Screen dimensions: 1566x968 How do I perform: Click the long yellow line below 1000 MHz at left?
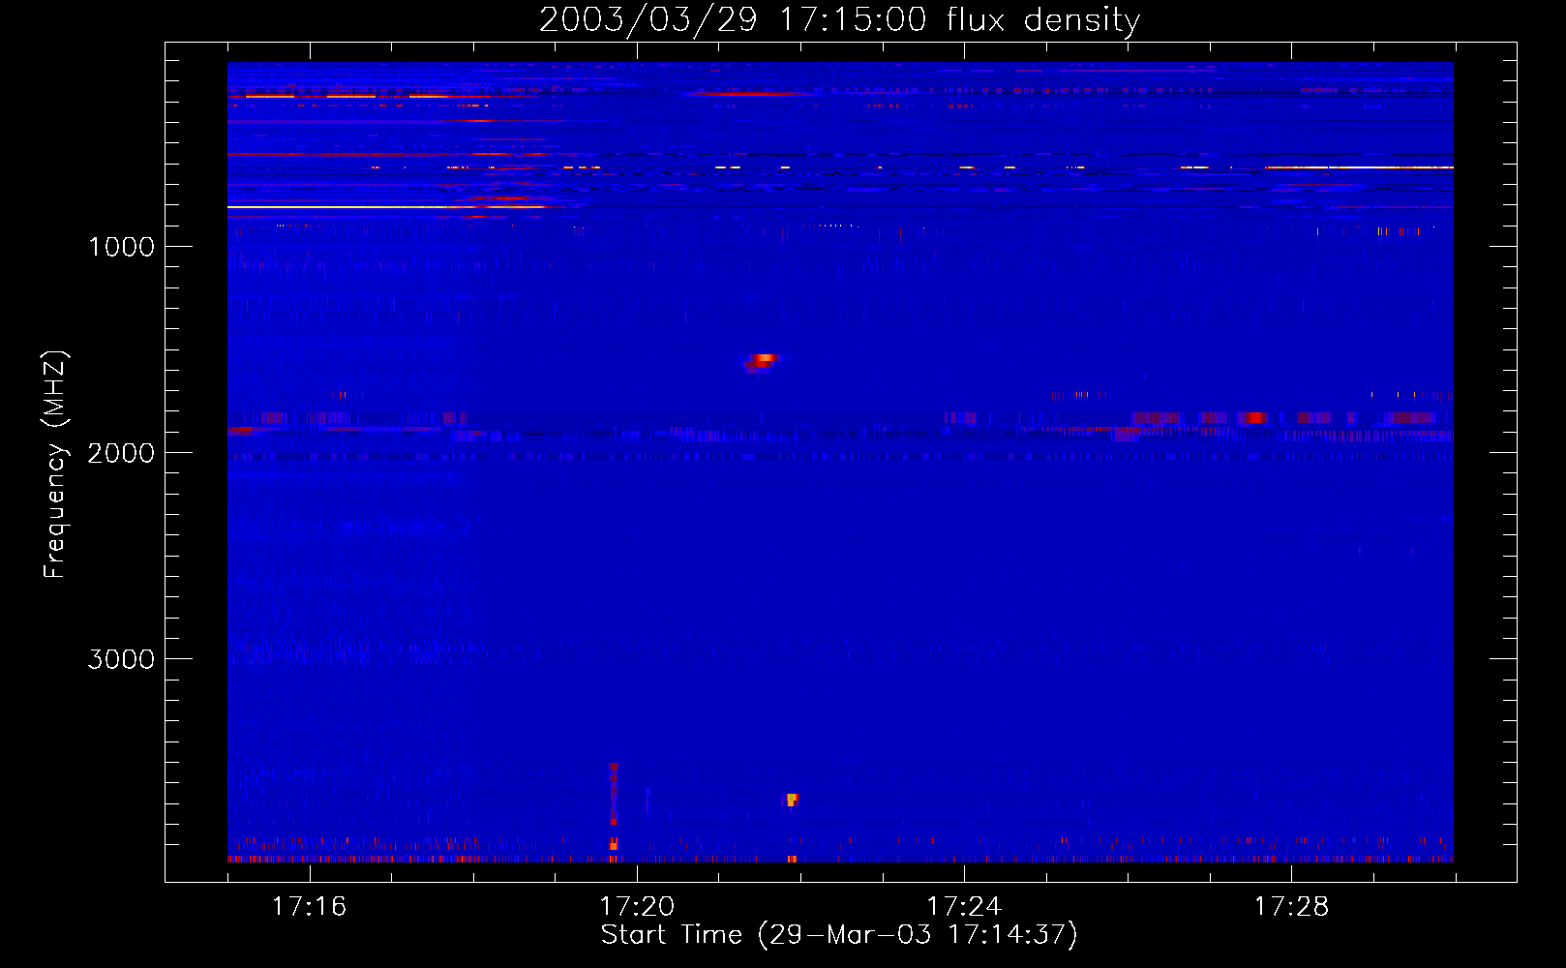pos(387,207)
